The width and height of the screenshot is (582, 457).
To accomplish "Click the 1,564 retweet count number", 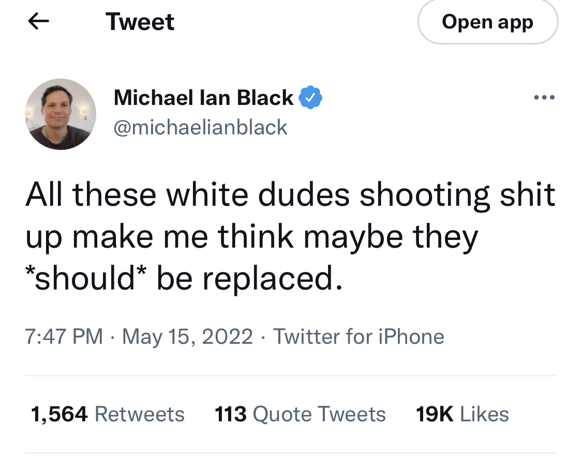I will (x=59, y=414).
